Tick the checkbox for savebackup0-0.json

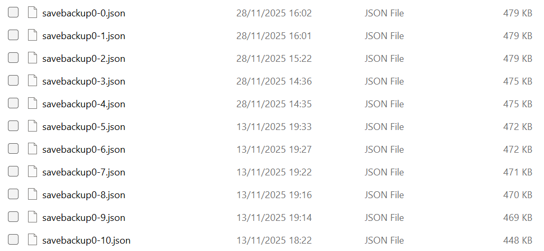coord(13,13)
